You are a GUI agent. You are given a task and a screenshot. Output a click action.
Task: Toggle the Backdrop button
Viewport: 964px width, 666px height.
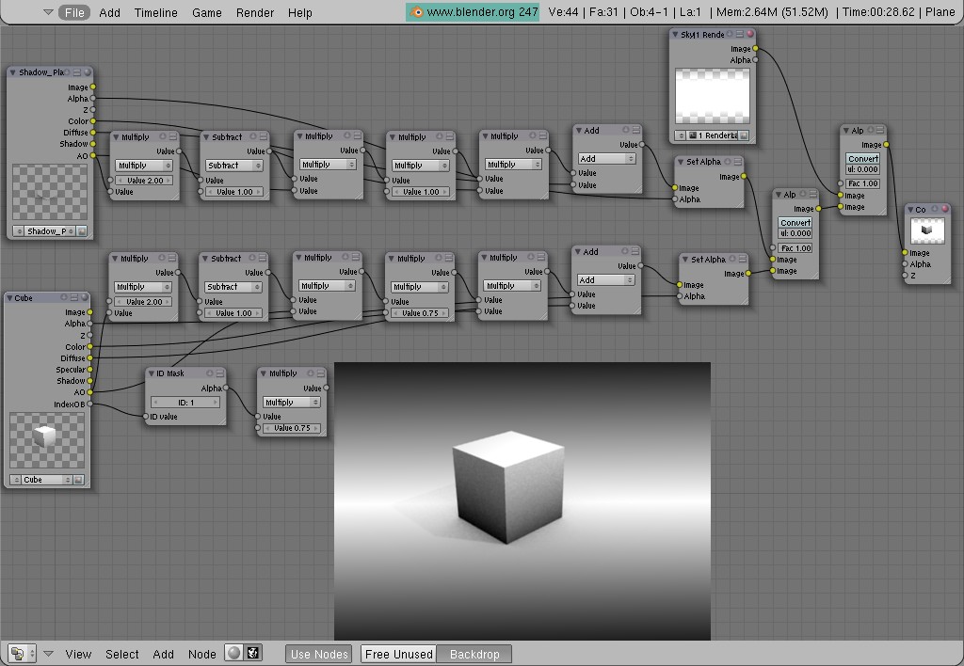point(474,654)
